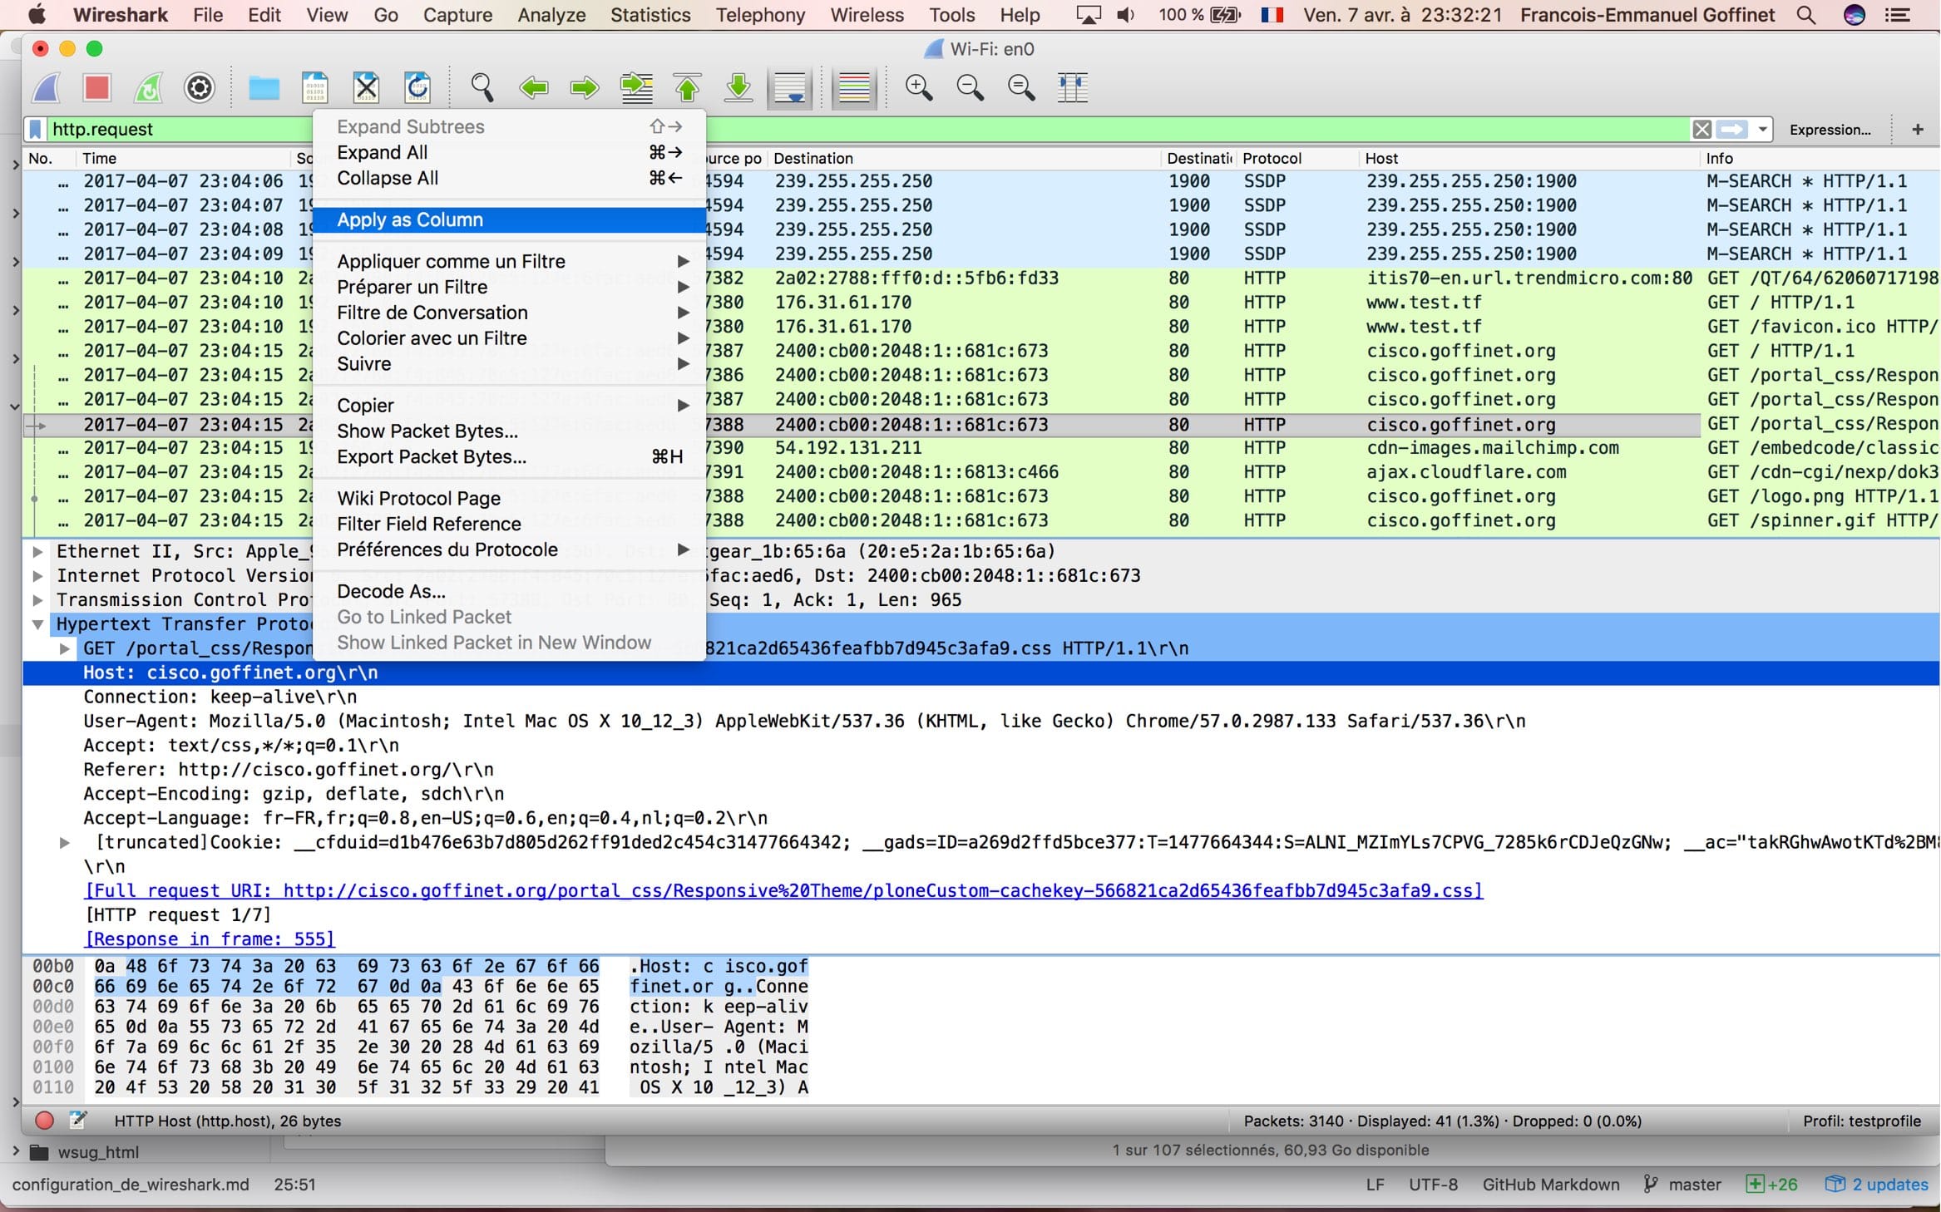Viewport: 1941px width, 1212px height.
Task: Expand the truncated Cookie field
Action: [x=64, y=842]
